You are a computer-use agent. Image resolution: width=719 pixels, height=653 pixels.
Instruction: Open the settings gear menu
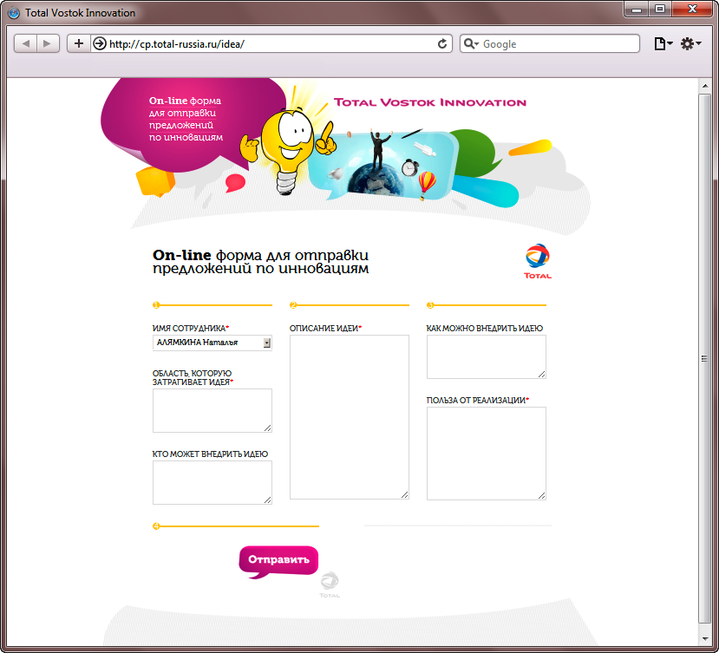(x=690, y=43)
